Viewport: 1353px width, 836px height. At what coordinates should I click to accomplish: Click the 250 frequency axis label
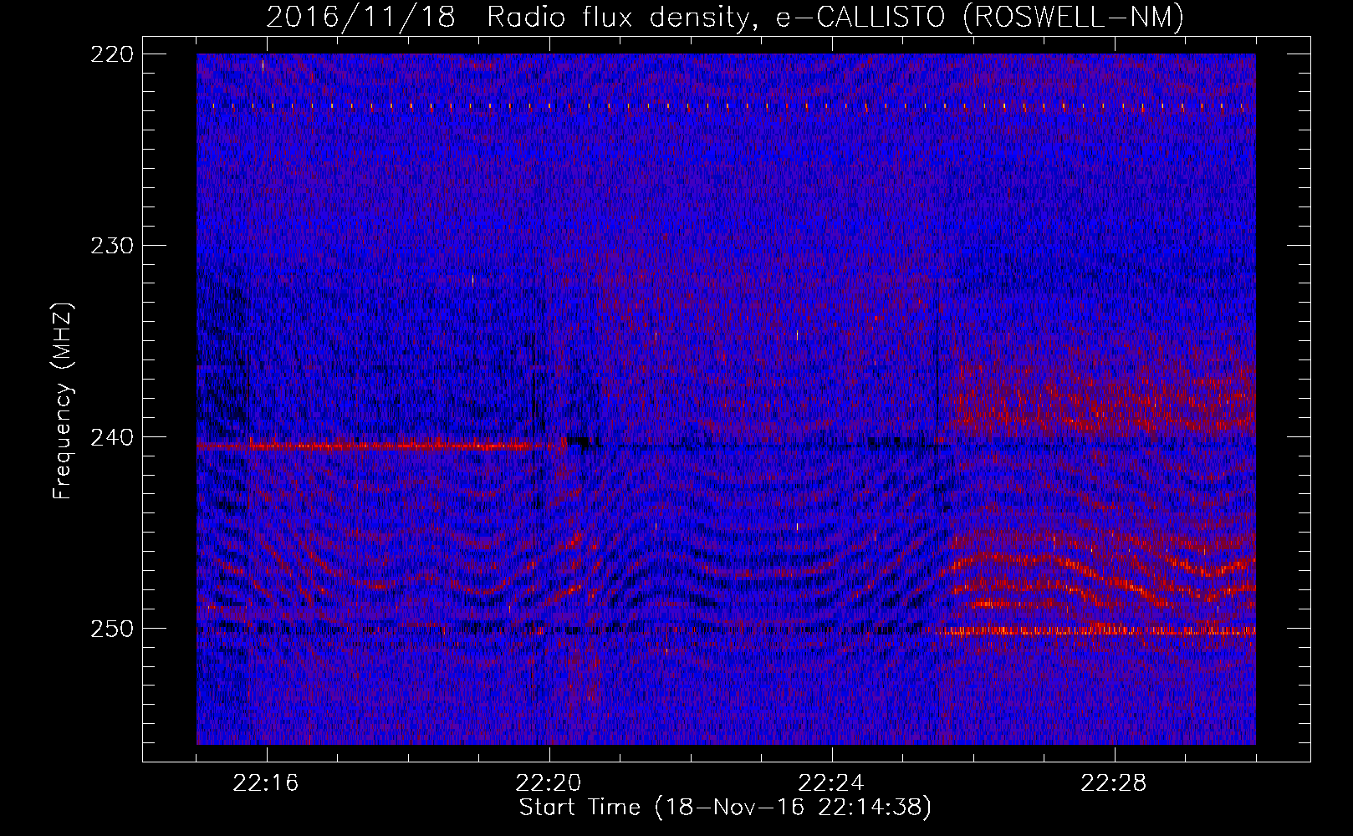tap(111, 629)
